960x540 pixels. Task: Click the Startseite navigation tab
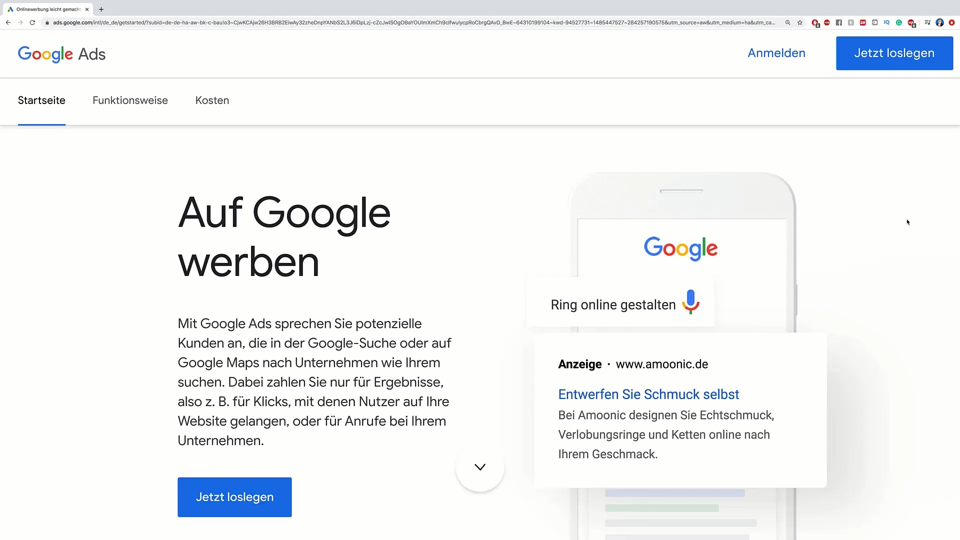click(x=41, y=100)
